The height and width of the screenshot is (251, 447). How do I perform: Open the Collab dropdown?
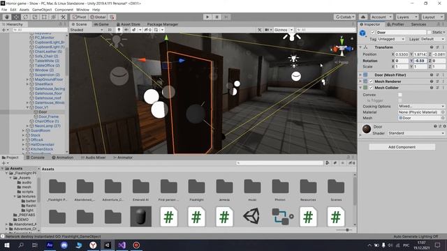(344, 17)
